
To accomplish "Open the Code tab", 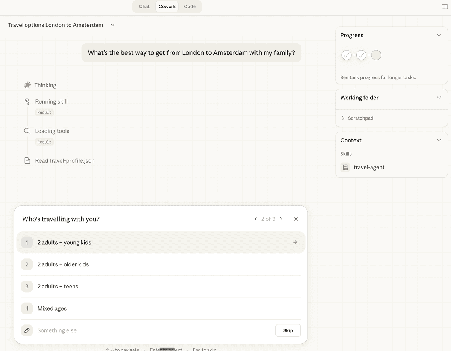I will point(190,6).
